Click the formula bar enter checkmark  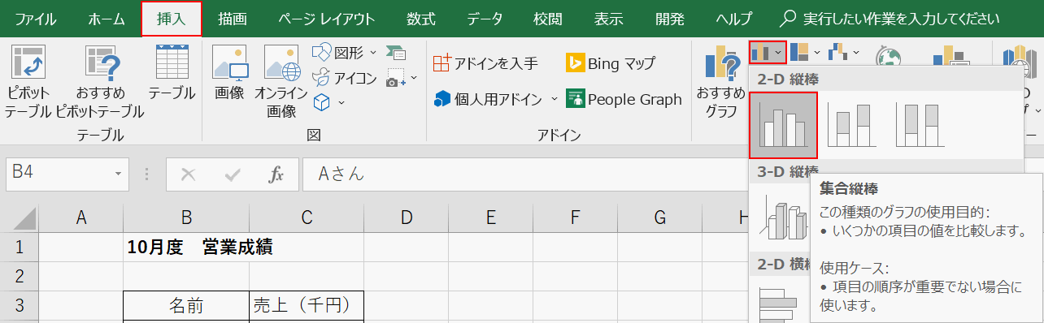tap(233, 174)
